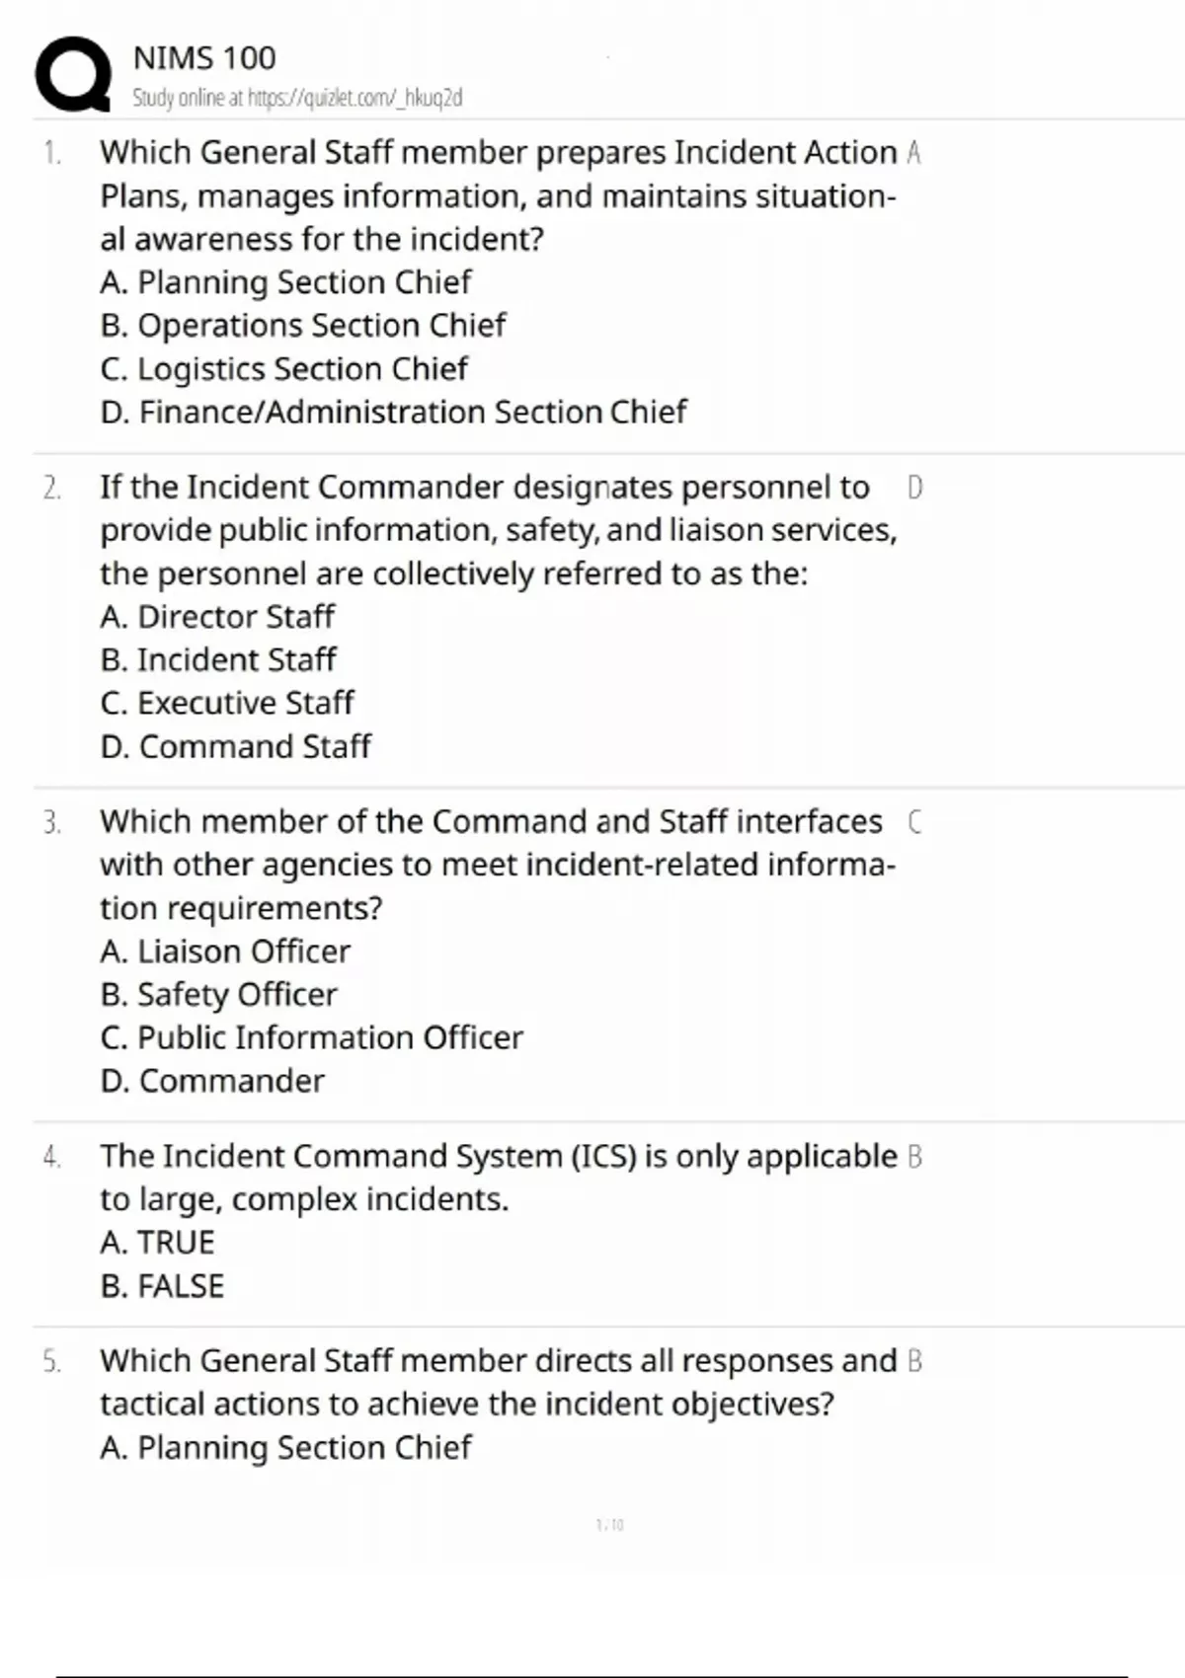1185x1678 pixels.
Task: Click the NIMS 100 title
Action: click(204, 58)
